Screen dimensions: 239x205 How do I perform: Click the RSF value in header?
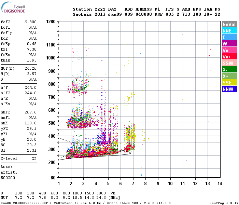tap(158, 14)
